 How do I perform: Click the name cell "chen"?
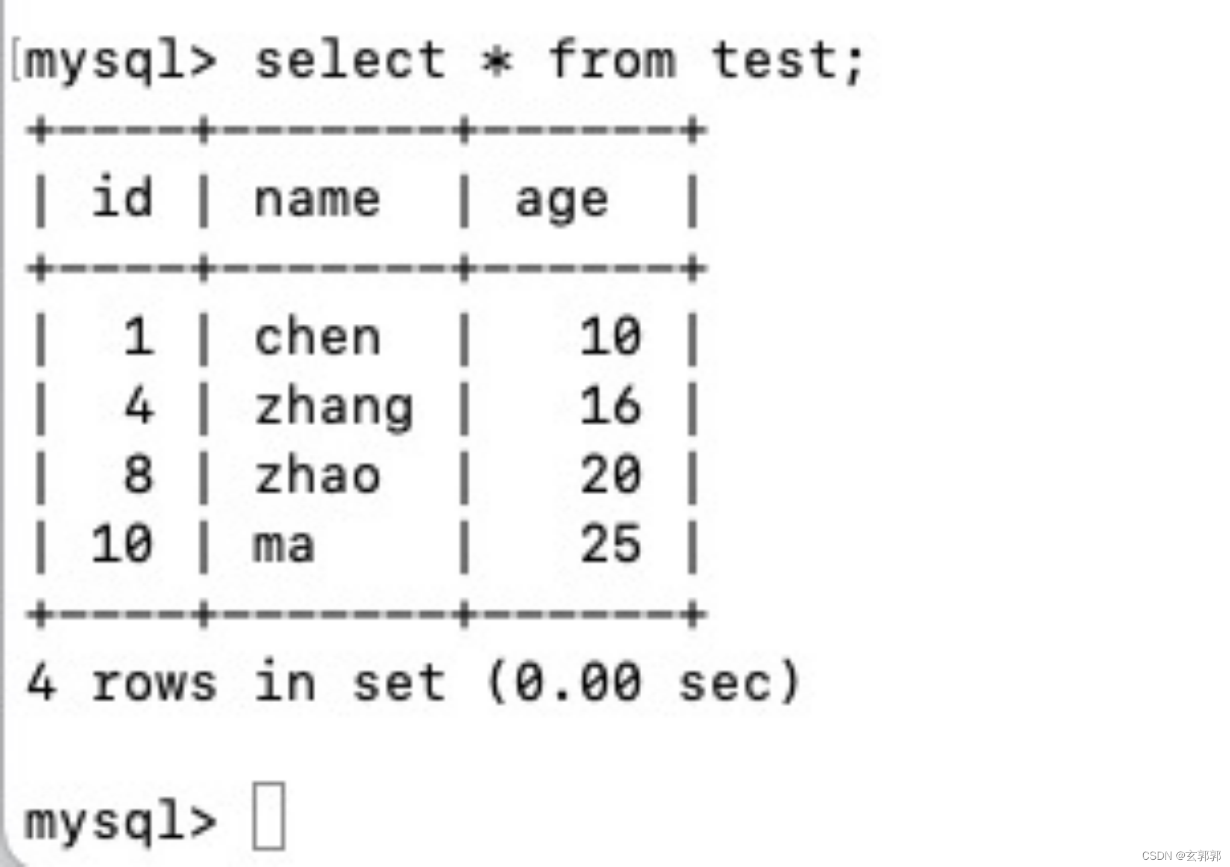coord(317,337)
